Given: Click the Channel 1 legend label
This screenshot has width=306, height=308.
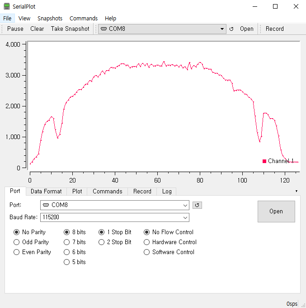Looking at the screenshot, I should pos(281,161).
